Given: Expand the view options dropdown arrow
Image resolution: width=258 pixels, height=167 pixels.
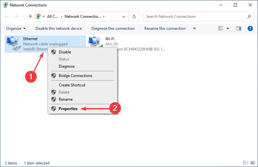Looking at the screenshot, I should coord(228,28).
